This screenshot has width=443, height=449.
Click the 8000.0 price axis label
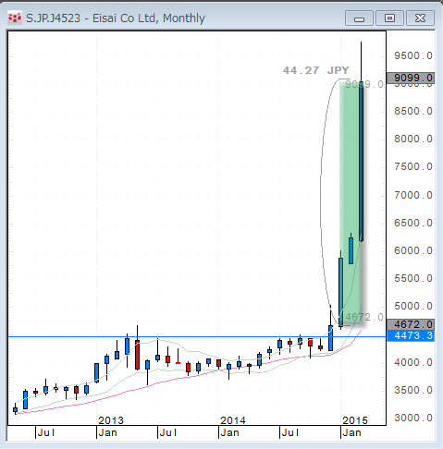[413, 139]
